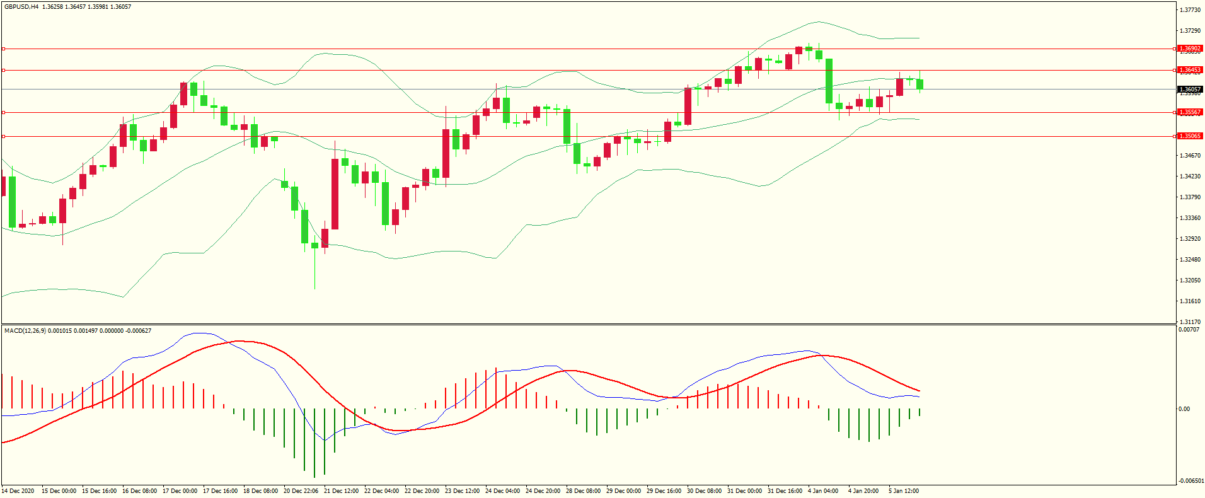Click the 1.32050 price axis value

1190,281
